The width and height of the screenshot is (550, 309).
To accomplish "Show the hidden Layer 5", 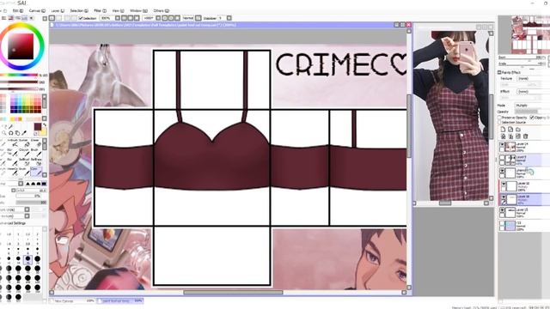I will coord(502,158).
